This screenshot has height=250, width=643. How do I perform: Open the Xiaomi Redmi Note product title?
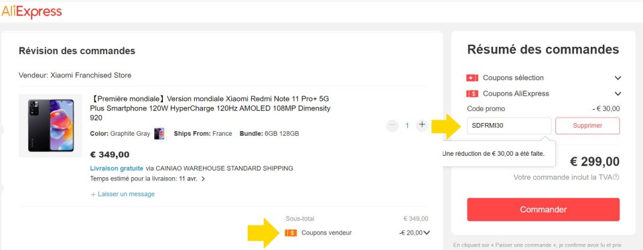(210, 108)
